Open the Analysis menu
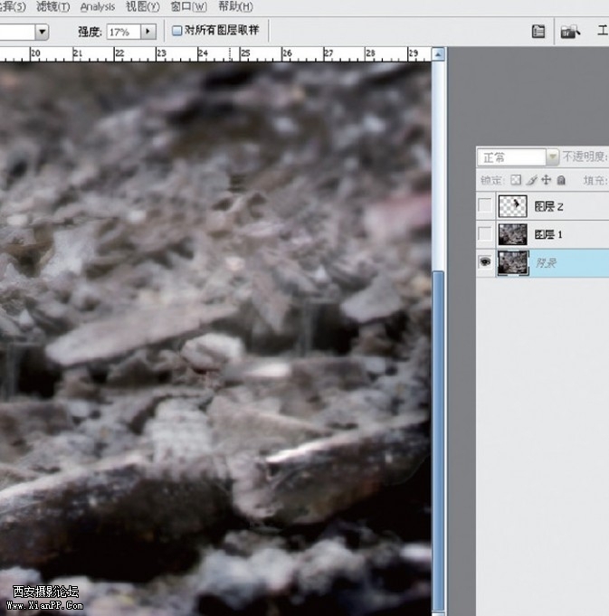Viewport: 609px width, 616px height. pyautogui.click(x=98, y=6)
